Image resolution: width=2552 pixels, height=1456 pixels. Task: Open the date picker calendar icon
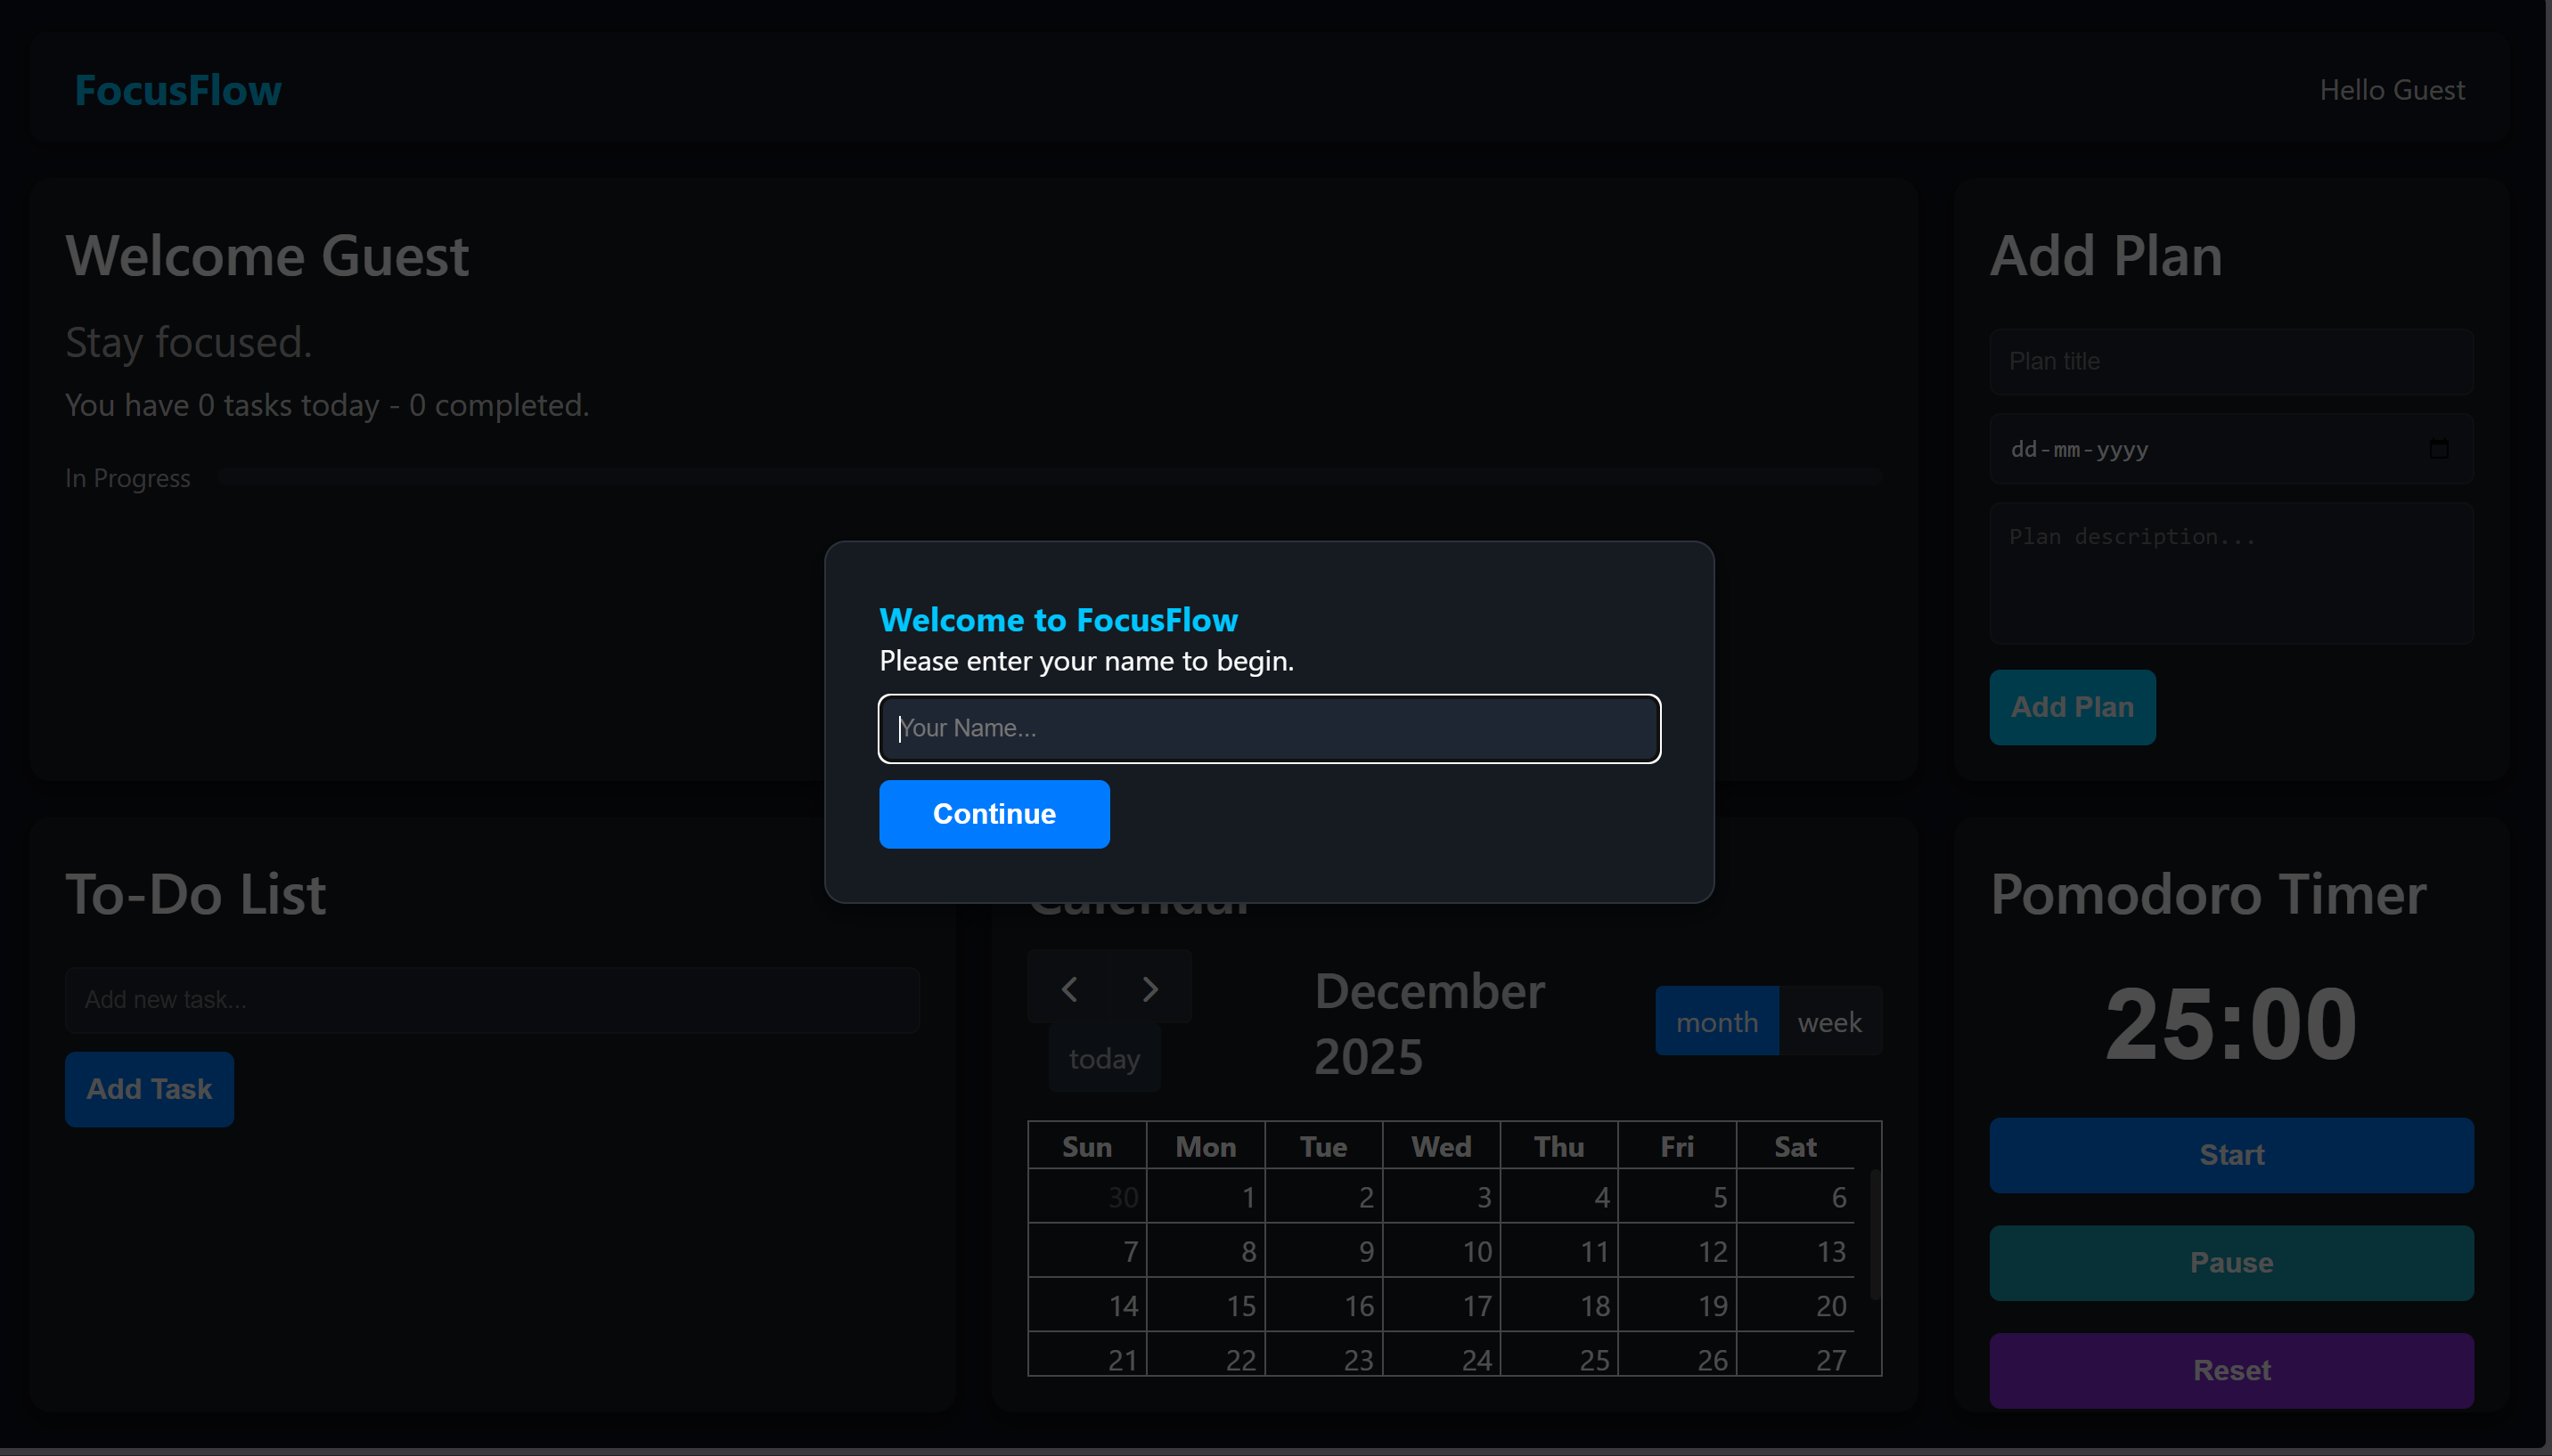click(2438, 448)
